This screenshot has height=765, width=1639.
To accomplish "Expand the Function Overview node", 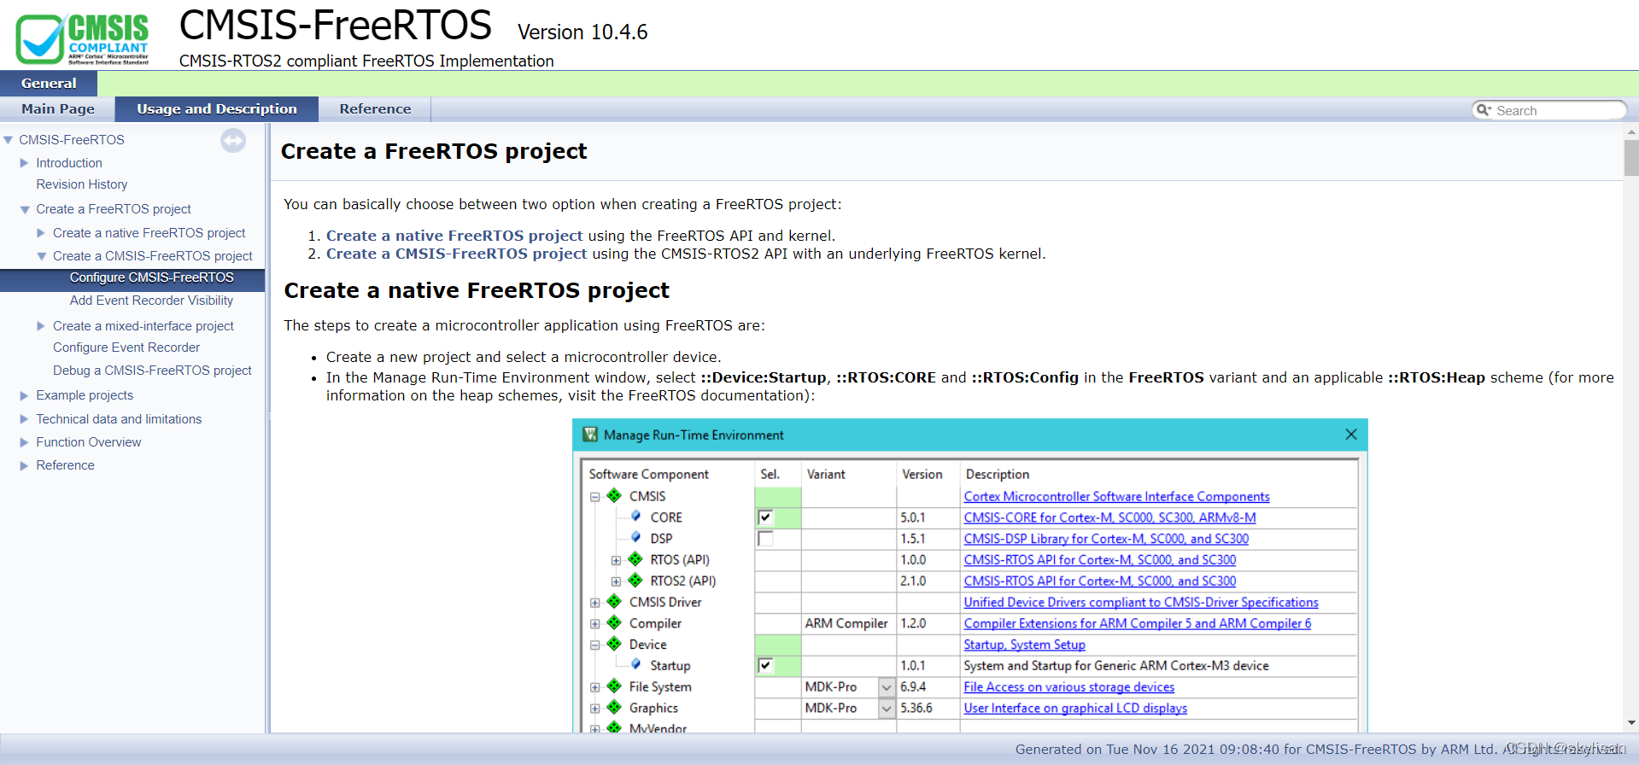I will coord(25,442).
